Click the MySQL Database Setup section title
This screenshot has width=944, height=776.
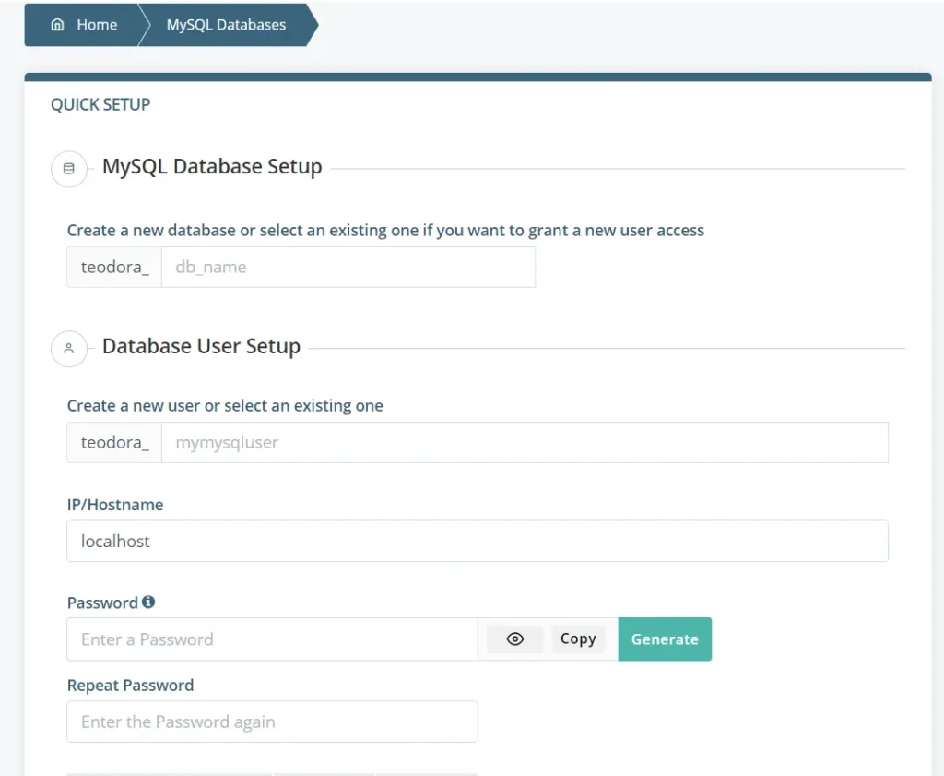click(x=212, y=166)
